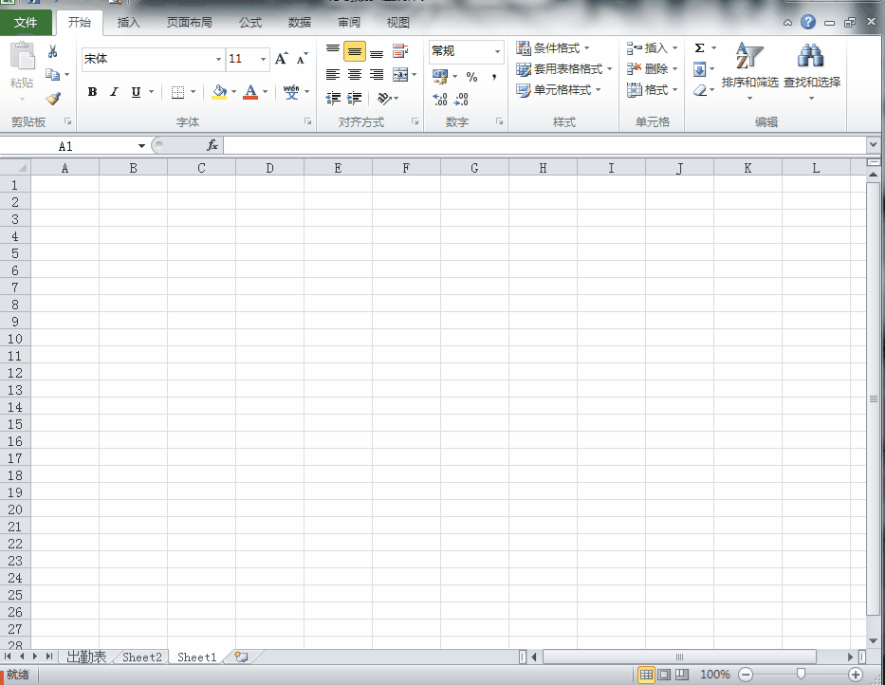
Task: Toggle middle vertical alignment
Action: coord(355,51)
